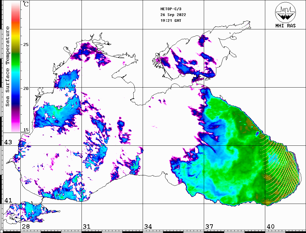Click the latitude label 43
Image resolution: width=306 pixels, height=233 pixels.
[x=8, y=142]
